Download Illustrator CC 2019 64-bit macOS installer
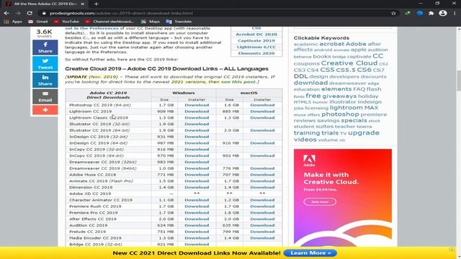This screenshot has width=461, height=259. (262, 130)
